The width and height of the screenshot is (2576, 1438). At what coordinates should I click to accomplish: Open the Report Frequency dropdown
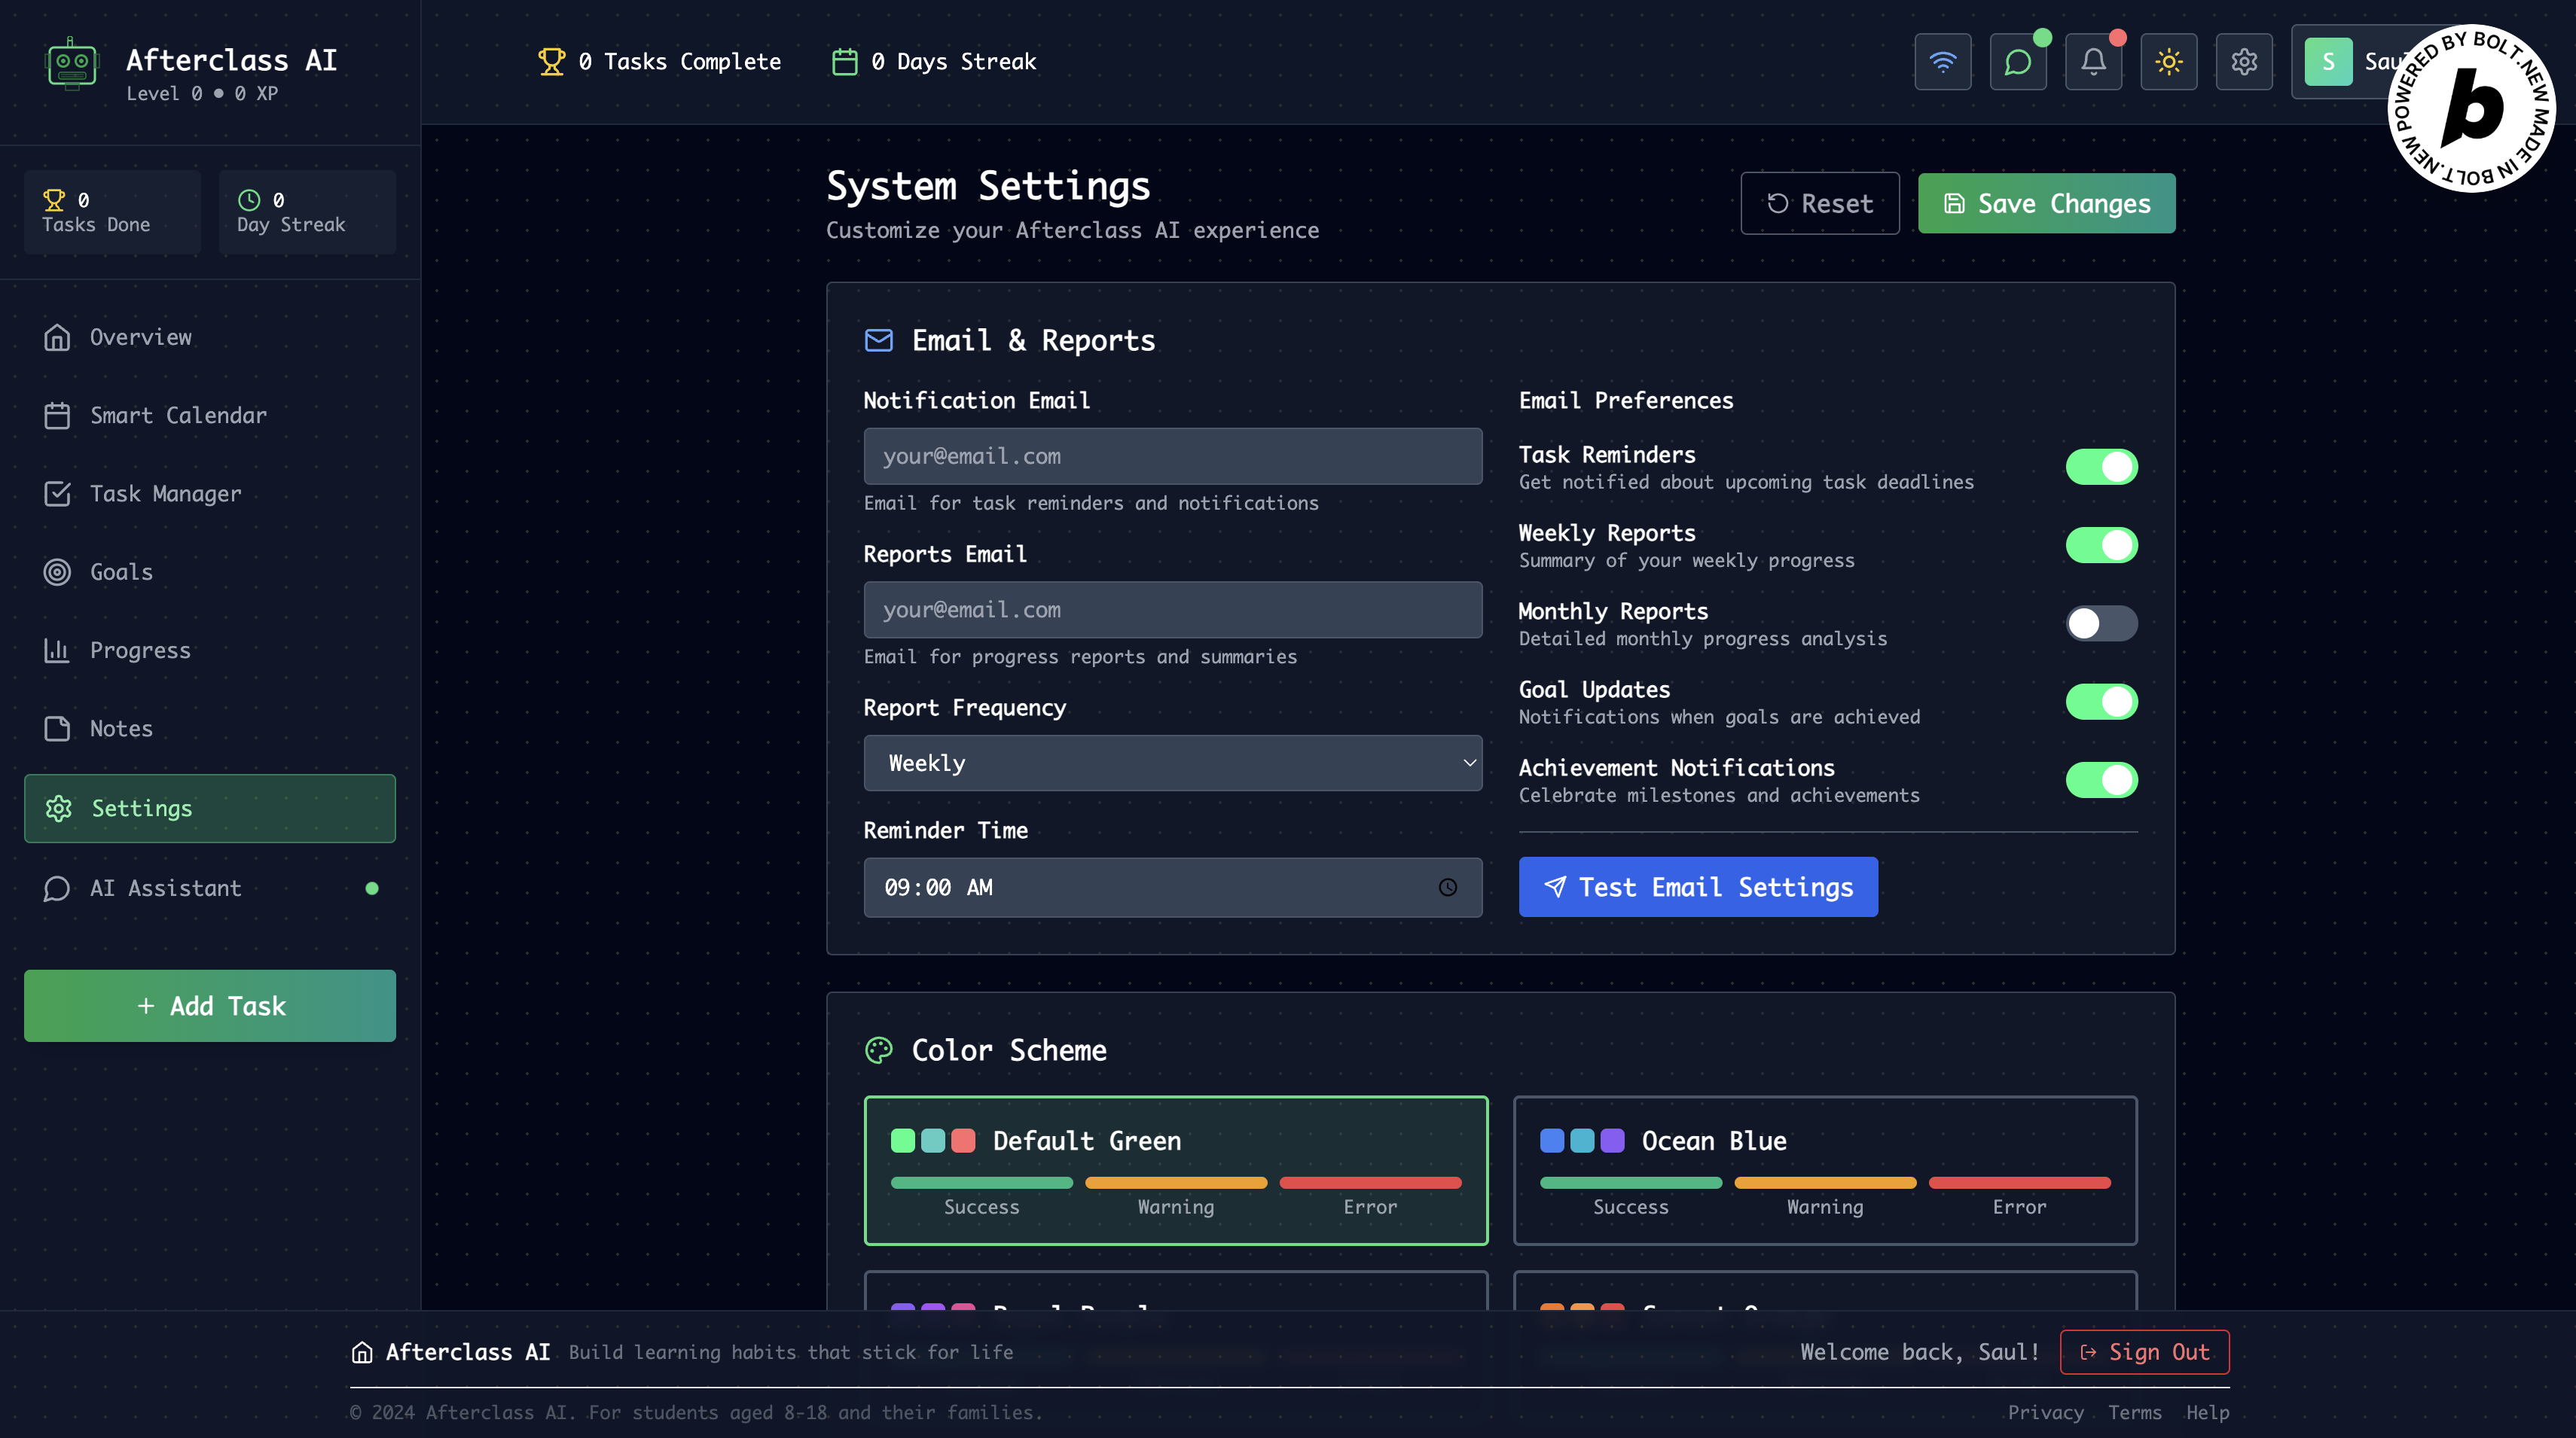tap(1172, 763)
